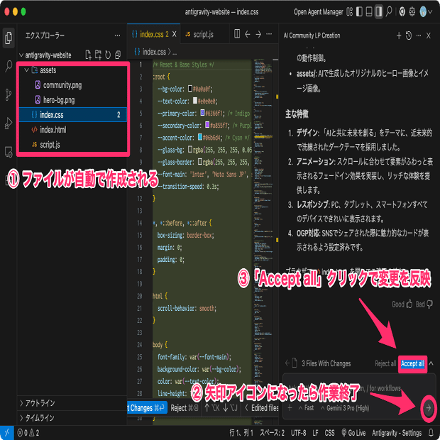Open color picker for --accent-color swatch
Screen dimensions: 440x440
200,137
